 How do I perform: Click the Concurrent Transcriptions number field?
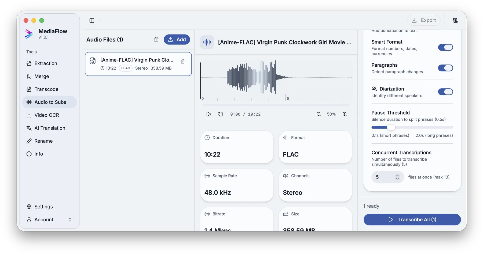(388, 177)
